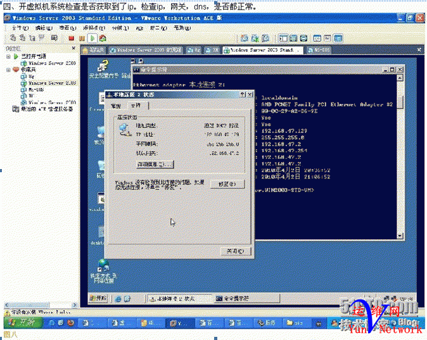Viewport: 427px width, 340px height.
Task: Click the command prompt guest taskbar button
Action: (x=246, y=299)
